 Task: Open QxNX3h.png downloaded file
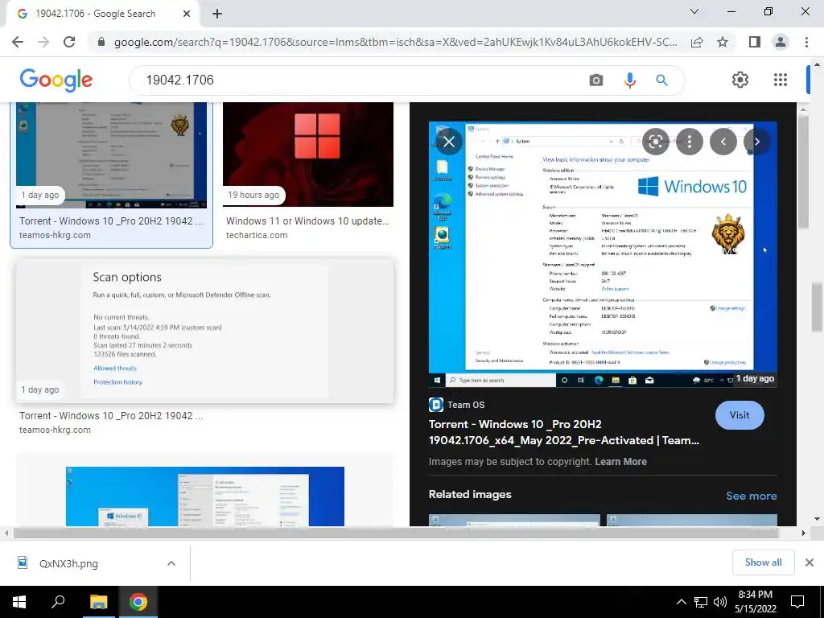(68, 563)
